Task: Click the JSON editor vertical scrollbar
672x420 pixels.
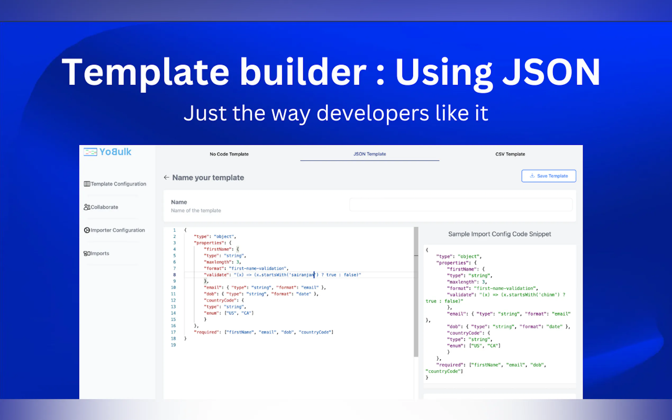Action: pos(416,292)
